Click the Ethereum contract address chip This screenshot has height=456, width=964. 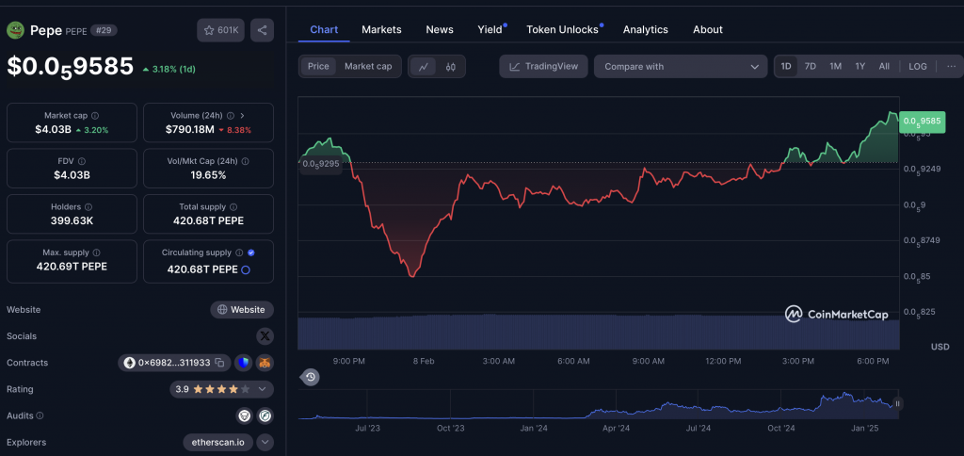(x=174, y=363)
